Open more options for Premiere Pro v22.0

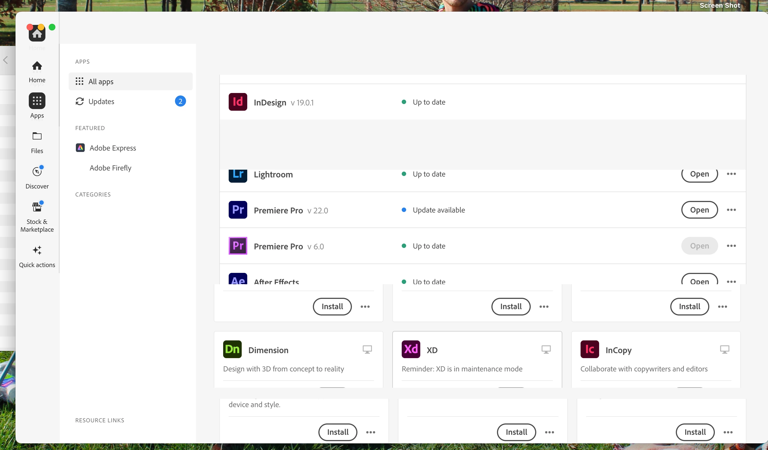pyautogui.click(x=731, y=210)
